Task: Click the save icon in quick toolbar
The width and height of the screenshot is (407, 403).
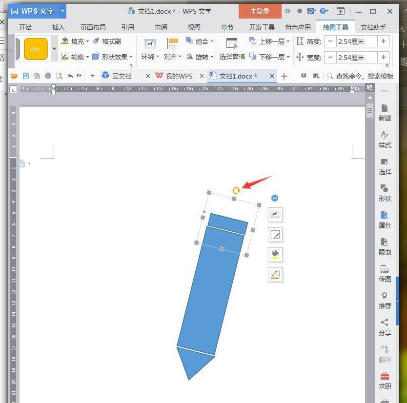Action: pyautogui.click(x=26, y=76)
